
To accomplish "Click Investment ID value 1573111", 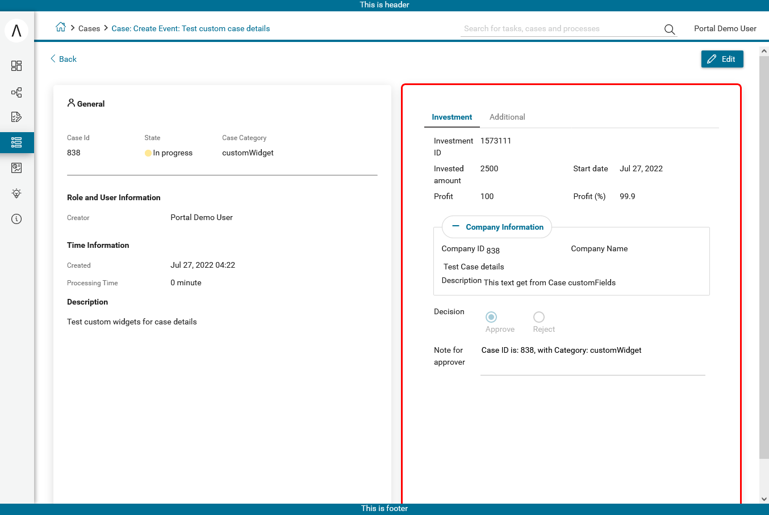I will 496,141.
